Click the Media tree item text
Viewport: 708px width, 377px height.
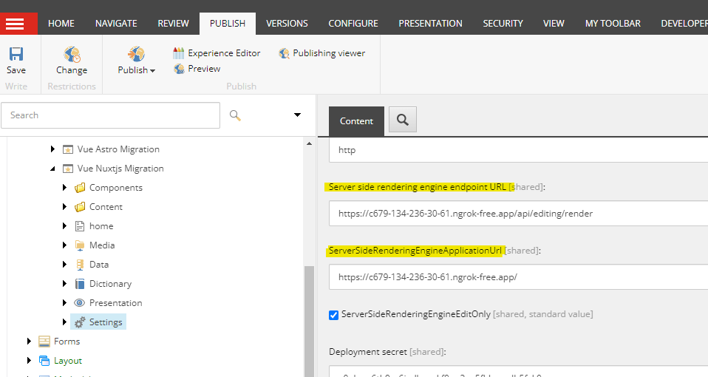coord(102,245)
